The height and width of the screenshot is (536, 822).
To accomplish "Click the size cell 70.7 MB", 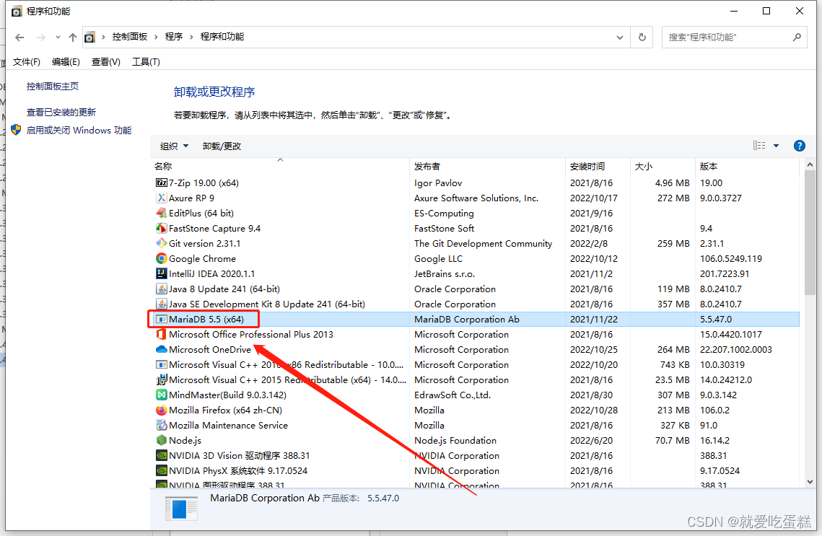I will [672, 441].
